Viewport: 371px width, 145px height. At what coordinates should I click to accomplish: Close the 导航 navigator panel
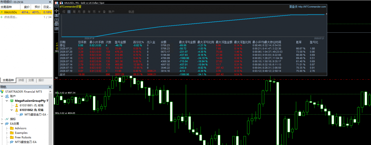pos(50,87)
